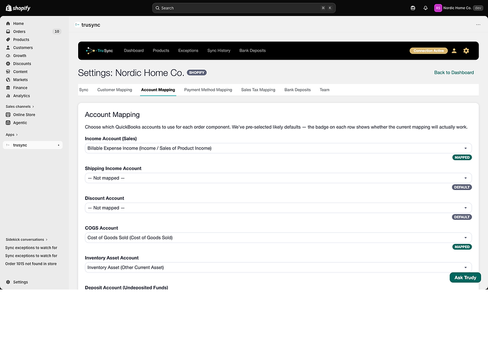Click the Orders count badge 10
488x360 pixels.
point(57,32)
